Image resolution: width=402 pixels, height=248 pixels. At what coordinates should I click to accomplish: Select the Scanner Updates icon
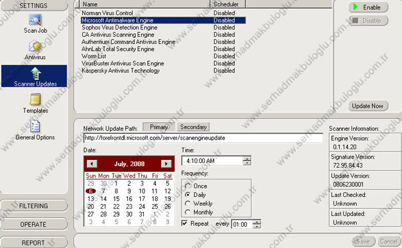(x=34, y=76)
